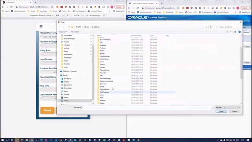This screenshot has width=252, height=142.
Task: Open the view options dropdown
Action: (230, 32)
